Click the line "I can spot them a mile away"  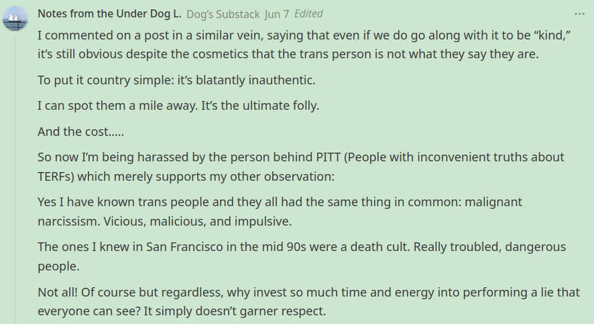[x=180, y=106]
